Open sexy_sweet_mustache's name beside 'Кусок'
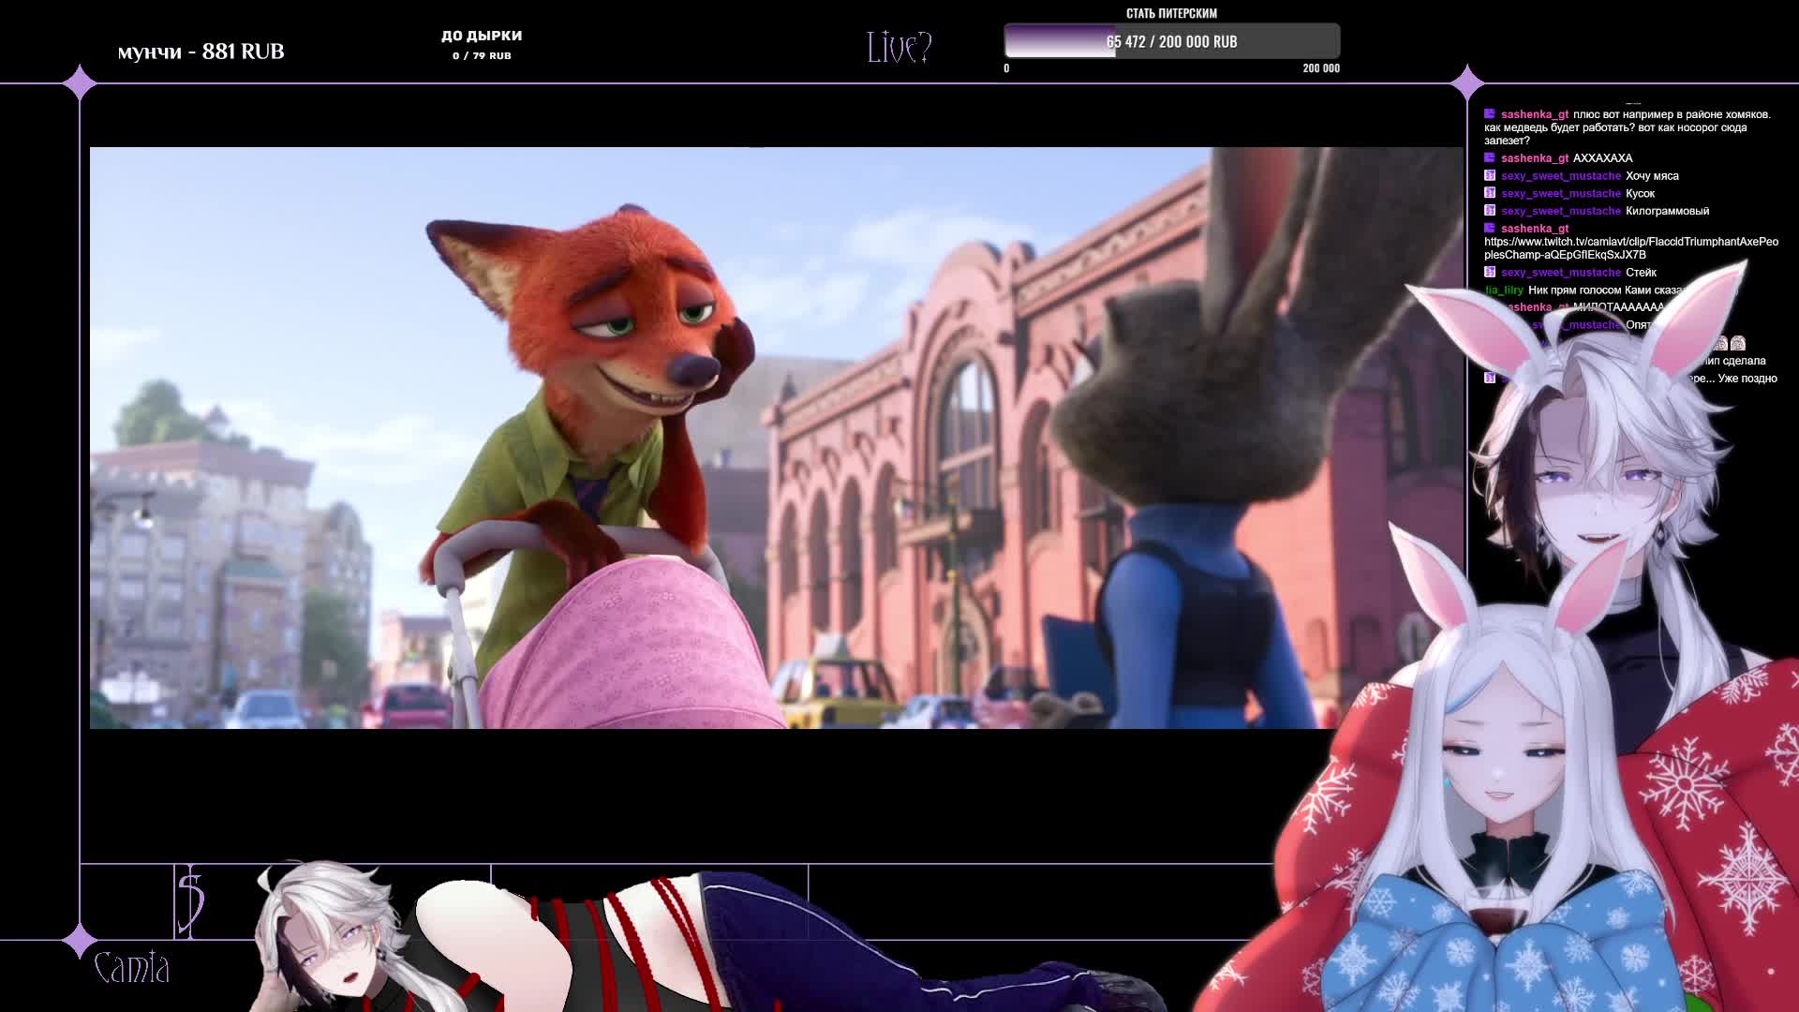 point(1561,194)
